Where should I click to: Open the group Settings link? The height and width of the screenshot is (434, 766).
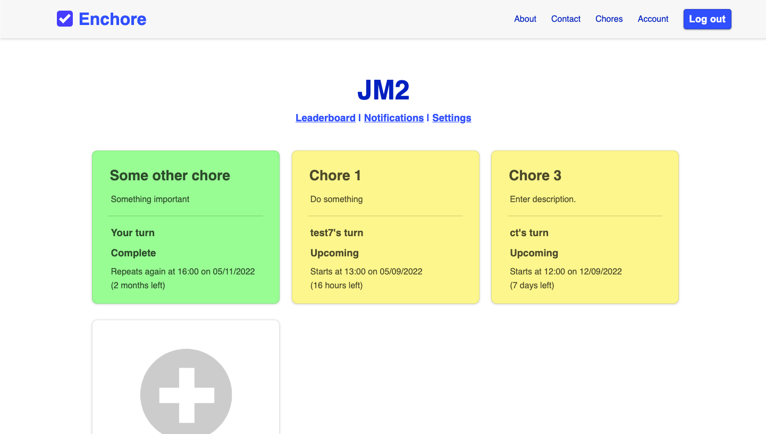pos(451,118)
